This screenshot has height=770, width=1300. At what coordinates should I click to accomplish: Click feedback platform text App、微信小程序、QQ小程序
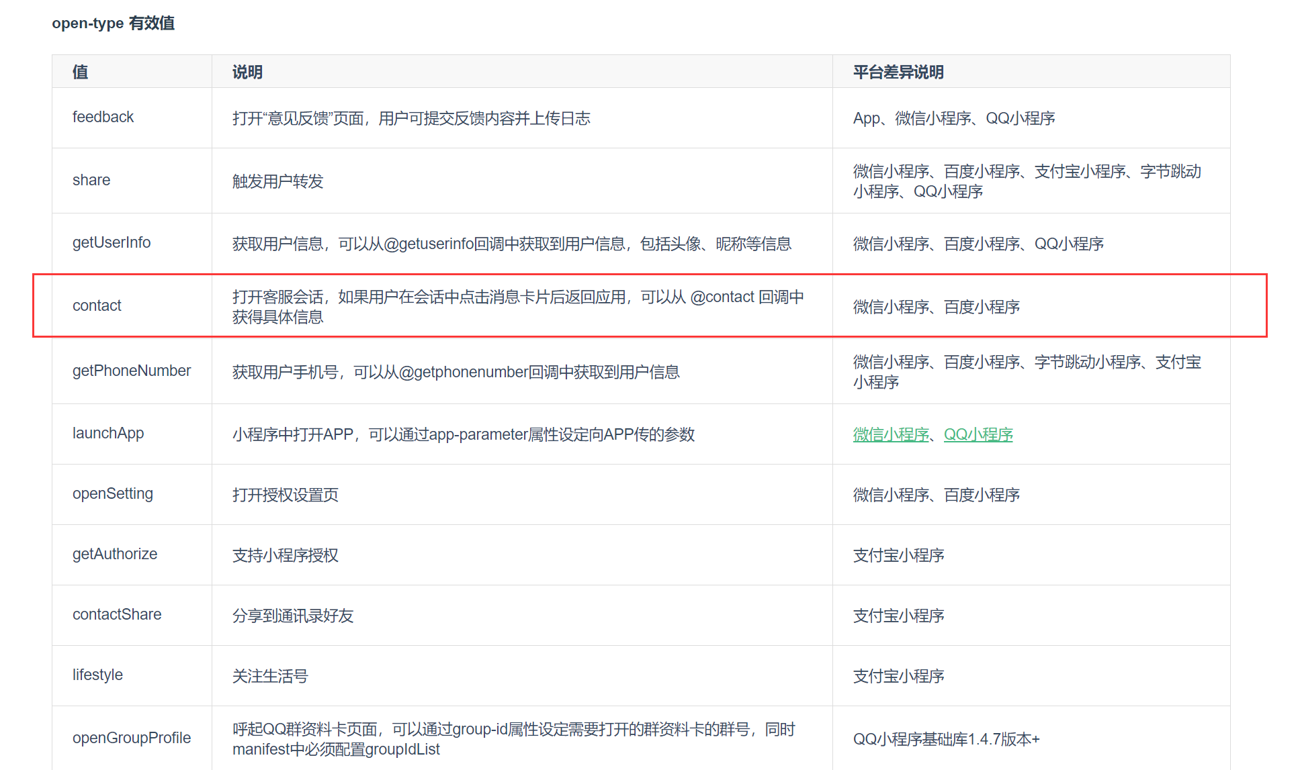coord(954,118)
